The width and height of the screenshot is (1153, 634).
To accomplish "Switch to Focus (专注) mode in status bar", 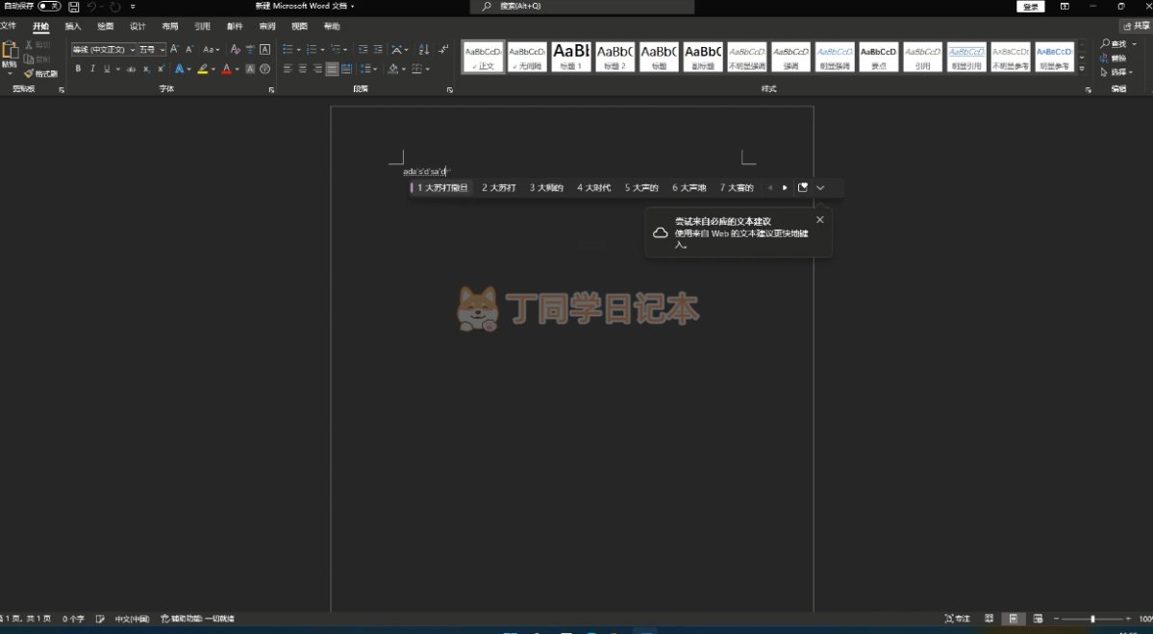I will click(957, 619).
